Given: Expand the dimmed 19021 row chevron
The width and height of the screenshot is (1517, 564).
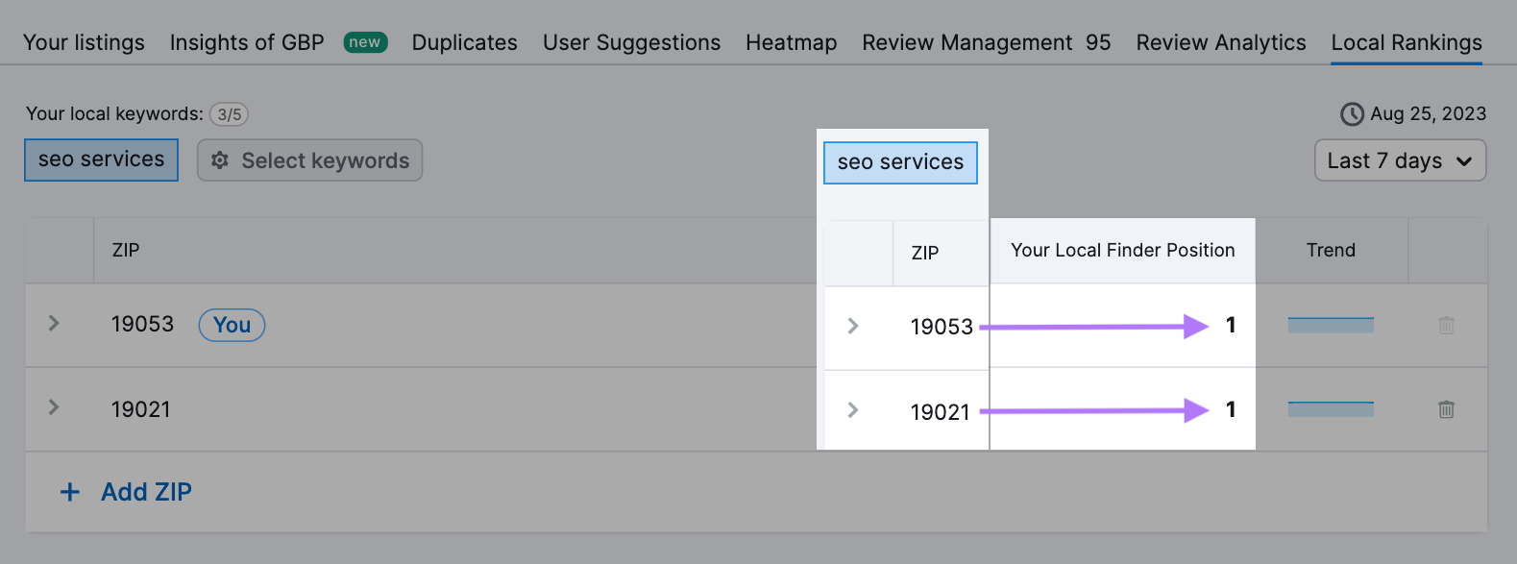Looking at the screenshot, I should click(54, 408).
